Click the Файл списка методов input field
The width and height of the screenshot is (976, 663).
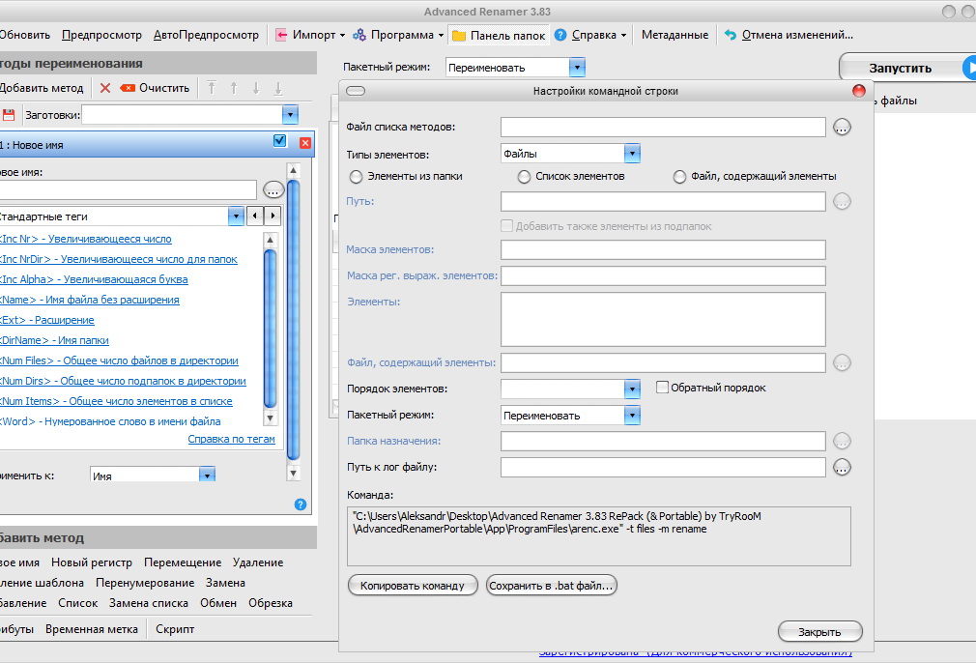point(663,127)
